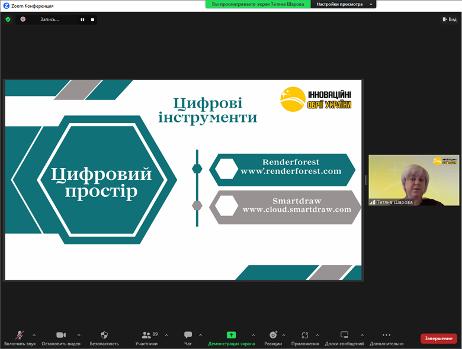462x349 pixels.
Task: Expand video options arrow next to camera
Action: (79, 335)
